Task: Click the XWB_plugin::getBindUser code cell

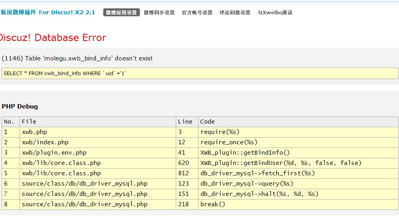Action: click(x=298, y=163)
